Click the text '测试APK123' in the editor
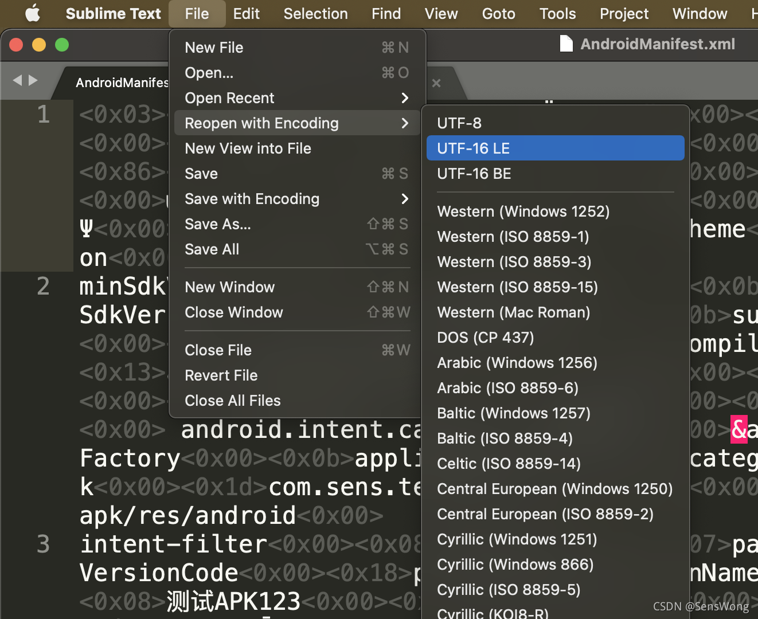Image resolution: width=758 pixels, height=619 pixels. (233, 601)
